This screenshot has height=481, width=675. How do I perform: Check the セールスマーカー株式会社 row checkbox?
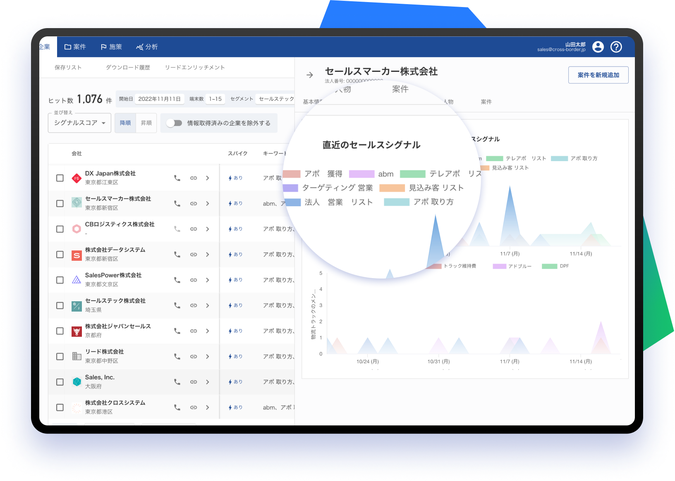coord(60,204)
